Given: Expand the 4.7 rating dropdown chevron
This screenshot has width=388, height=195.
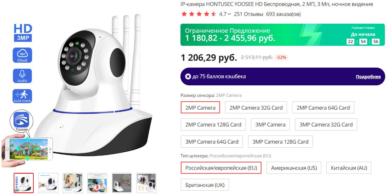Looking at the screenshot, I should [x=230, y=14].
